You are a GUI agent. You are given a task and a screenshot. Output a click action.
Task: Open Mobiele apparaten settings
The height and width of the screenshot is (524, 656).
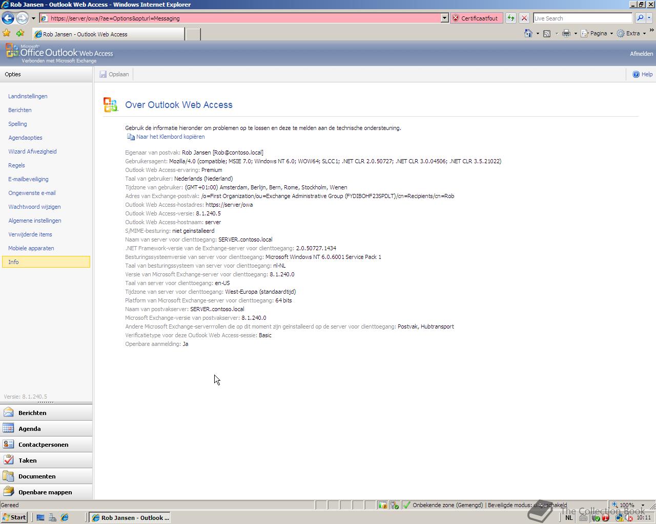pyautogui.click(x=31, y=248)
